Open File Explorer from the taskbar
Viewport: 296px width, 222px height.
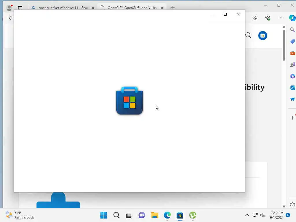[154, 215]
